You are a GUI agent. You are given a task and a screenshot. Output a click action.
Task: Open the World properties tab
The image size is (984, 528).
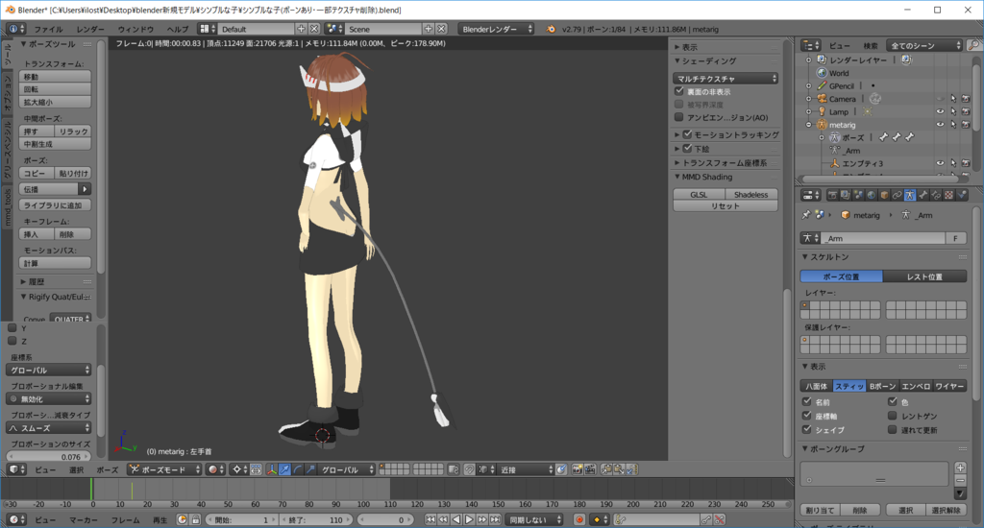pos(871,196)
